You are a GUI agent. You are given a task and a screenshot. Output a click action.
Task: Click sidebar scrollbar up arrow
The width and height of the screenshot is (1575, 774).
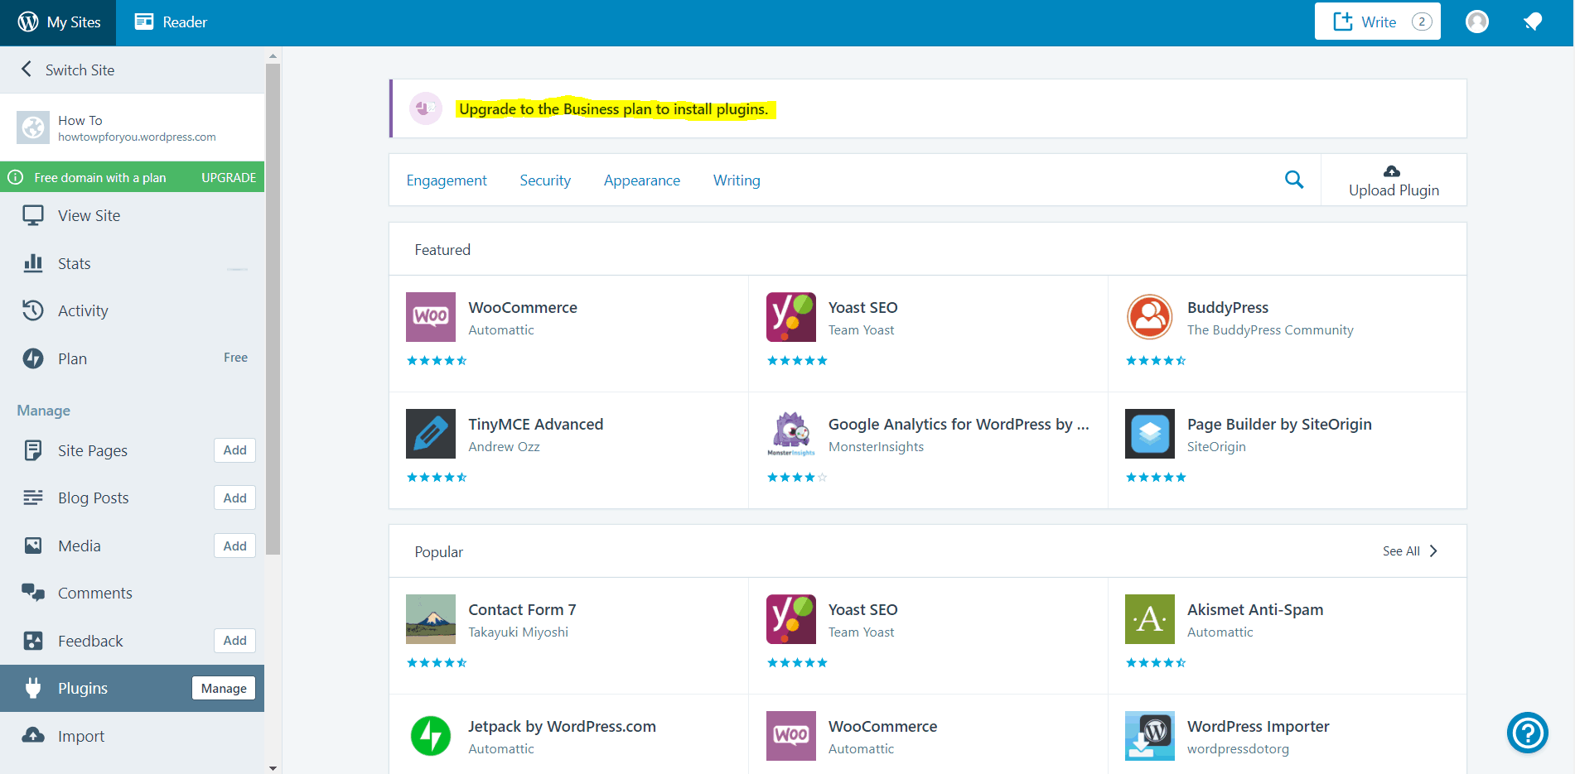click(x=273, y=57)
